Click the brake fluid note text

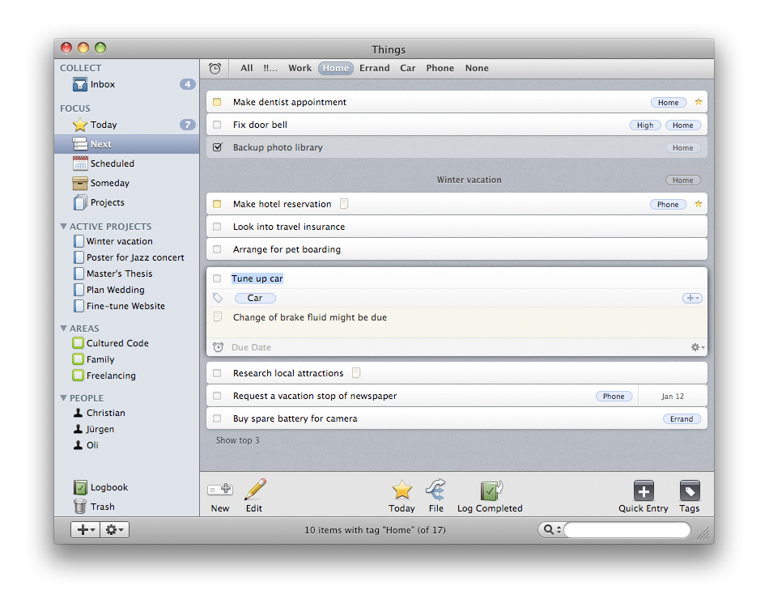310,317
